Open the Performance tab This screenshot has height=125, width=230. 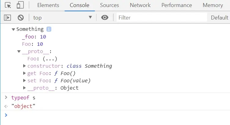(177, 5)
